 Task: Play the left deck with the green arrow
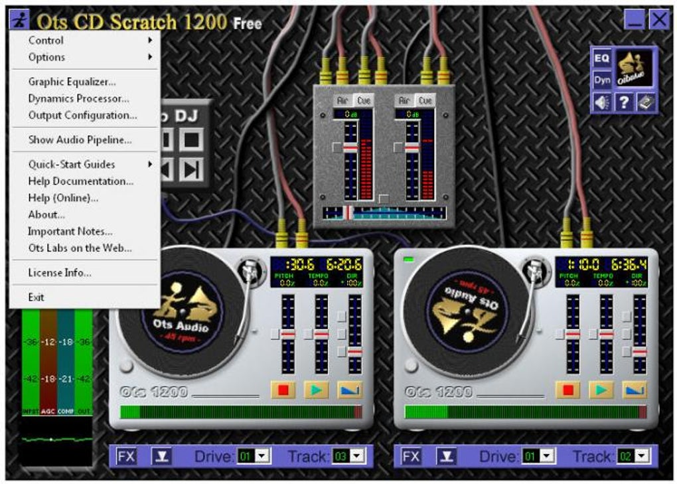[x=317, y=390]
